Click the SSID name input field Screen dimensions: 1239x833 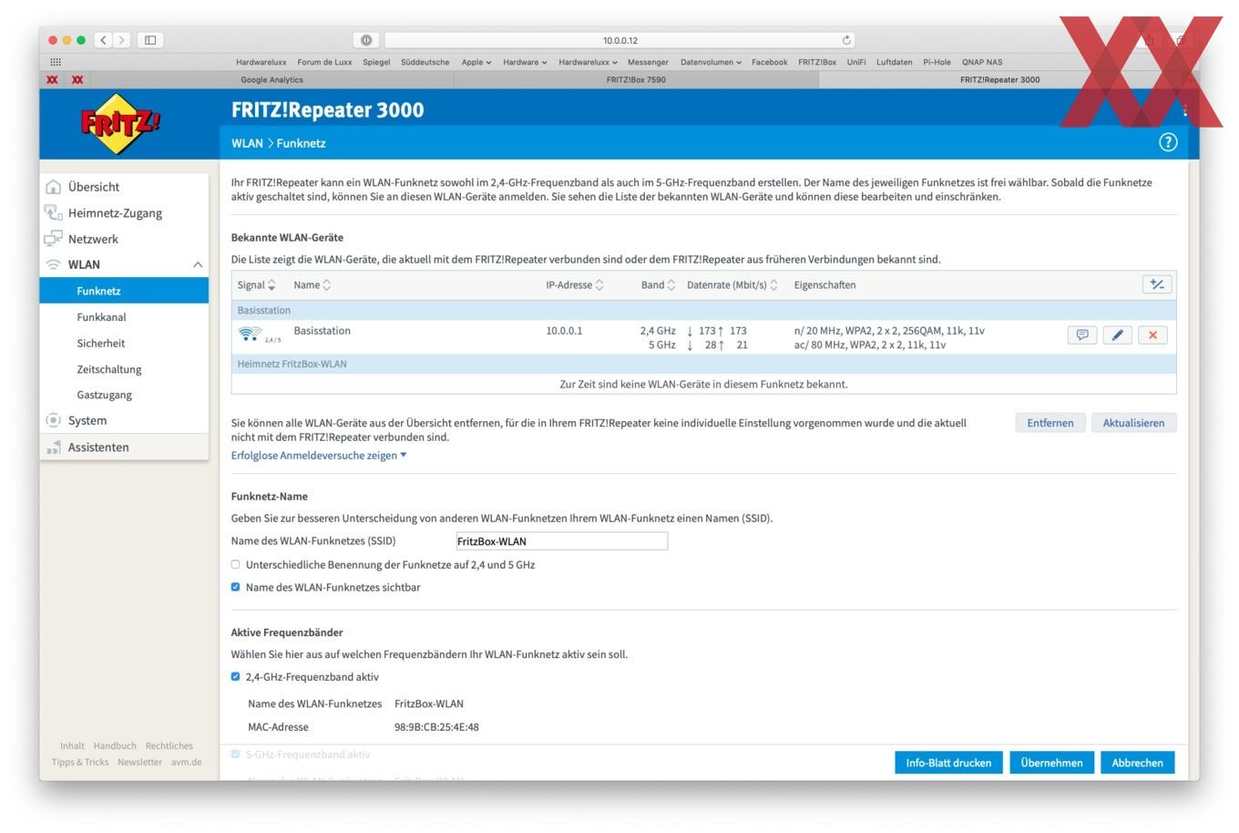point(561,541)
